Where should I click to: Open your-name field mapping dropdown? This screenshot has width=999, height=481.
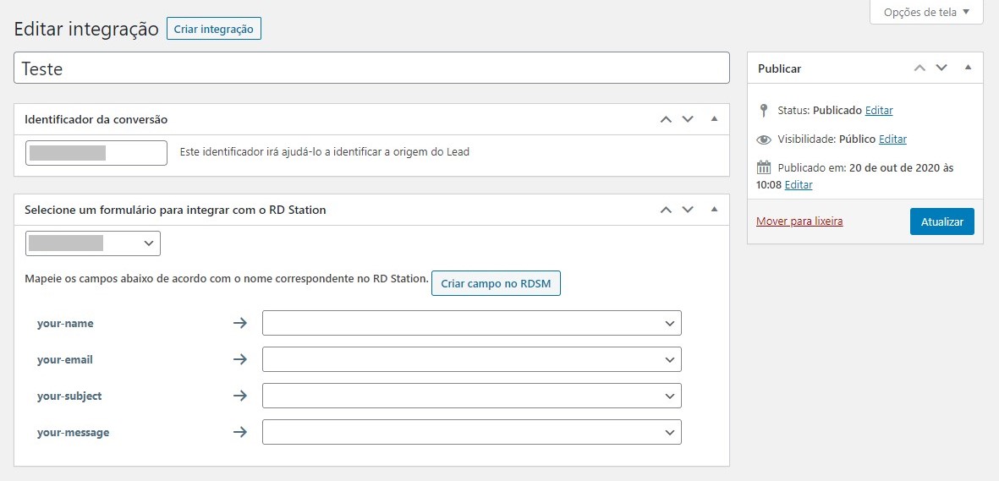coord(471,323)
